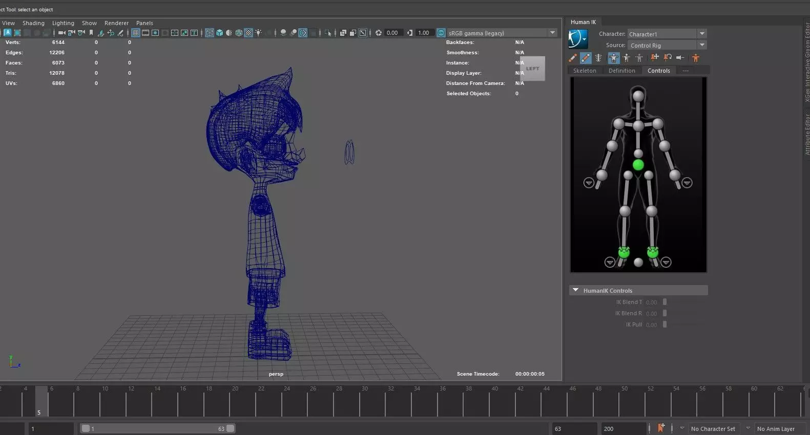Enable wireframe display mode

coord(210,33)
